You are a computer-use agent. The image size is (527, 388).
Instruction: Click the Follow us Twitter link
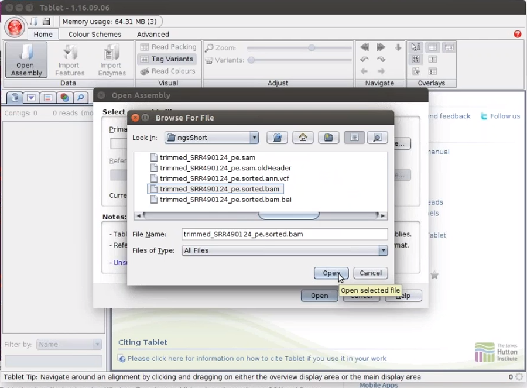pos(501,116)
